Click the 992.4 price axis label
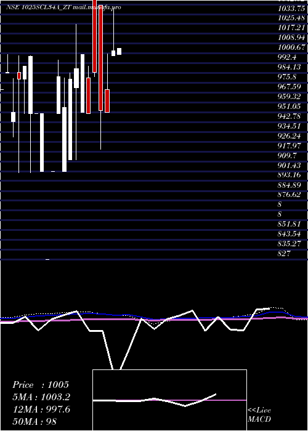308x431 pixels. click(287, 57)
